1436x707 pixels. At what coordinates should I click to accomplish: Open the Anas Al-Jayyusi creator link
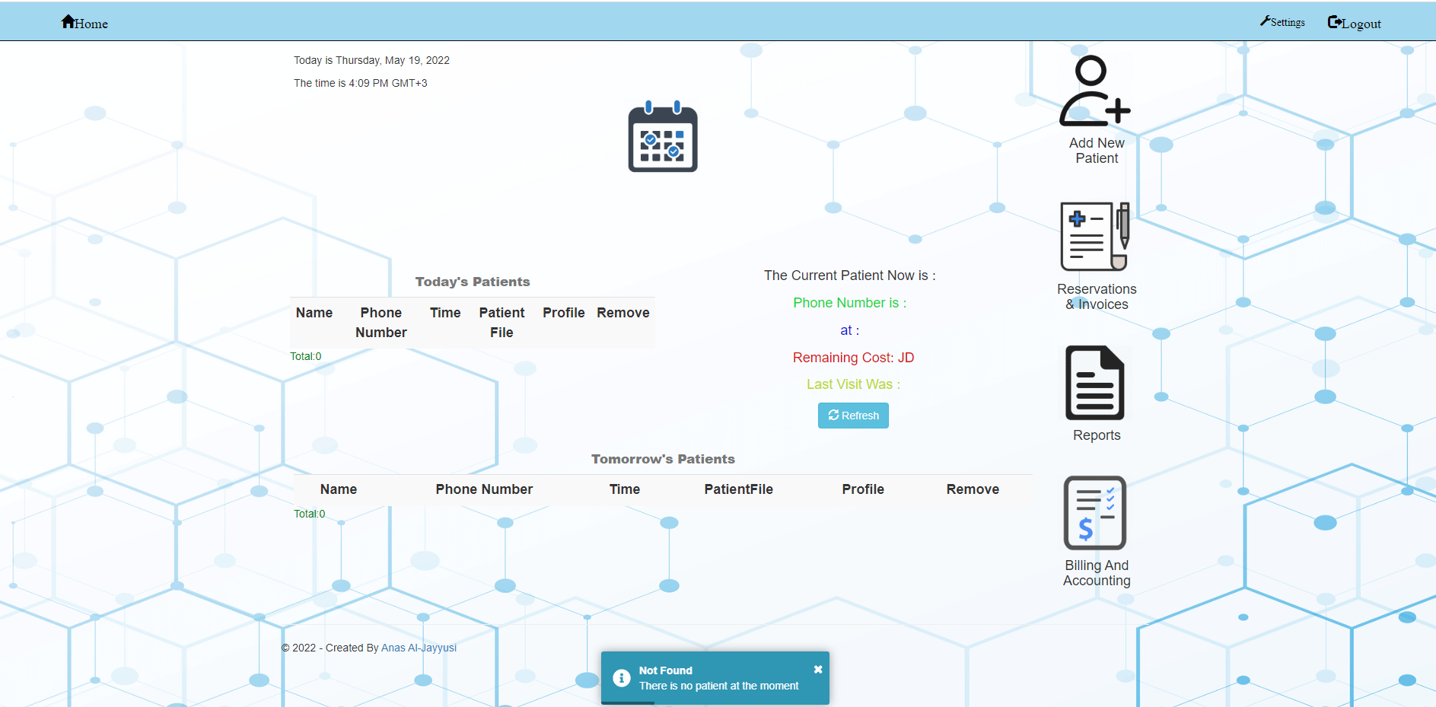[x=419, y=648]
